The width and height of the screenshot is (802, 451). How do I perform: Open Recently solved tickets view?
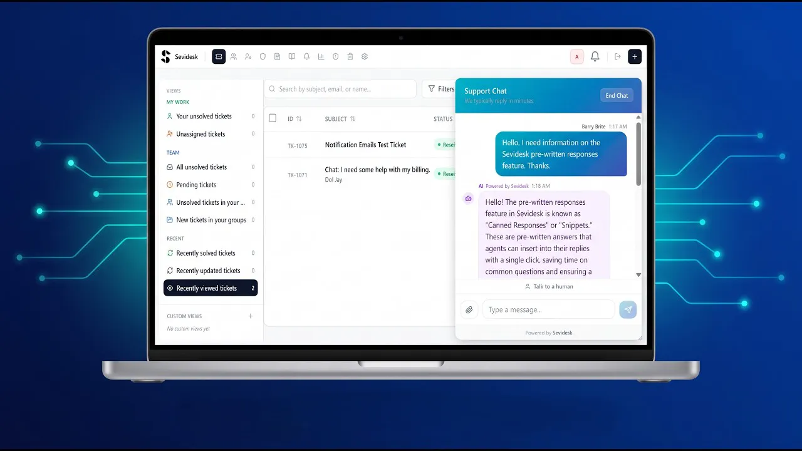pos(211,253)
